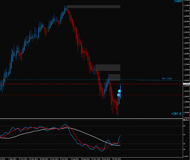
Task: Click the 15 Mar 2015 date label
Action: [x=116, y=159]
